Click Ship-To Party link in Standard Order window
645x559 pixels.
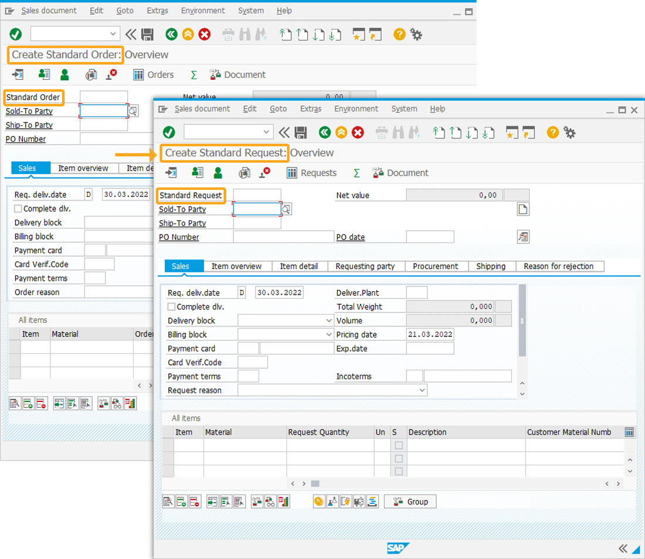(29, 125)
